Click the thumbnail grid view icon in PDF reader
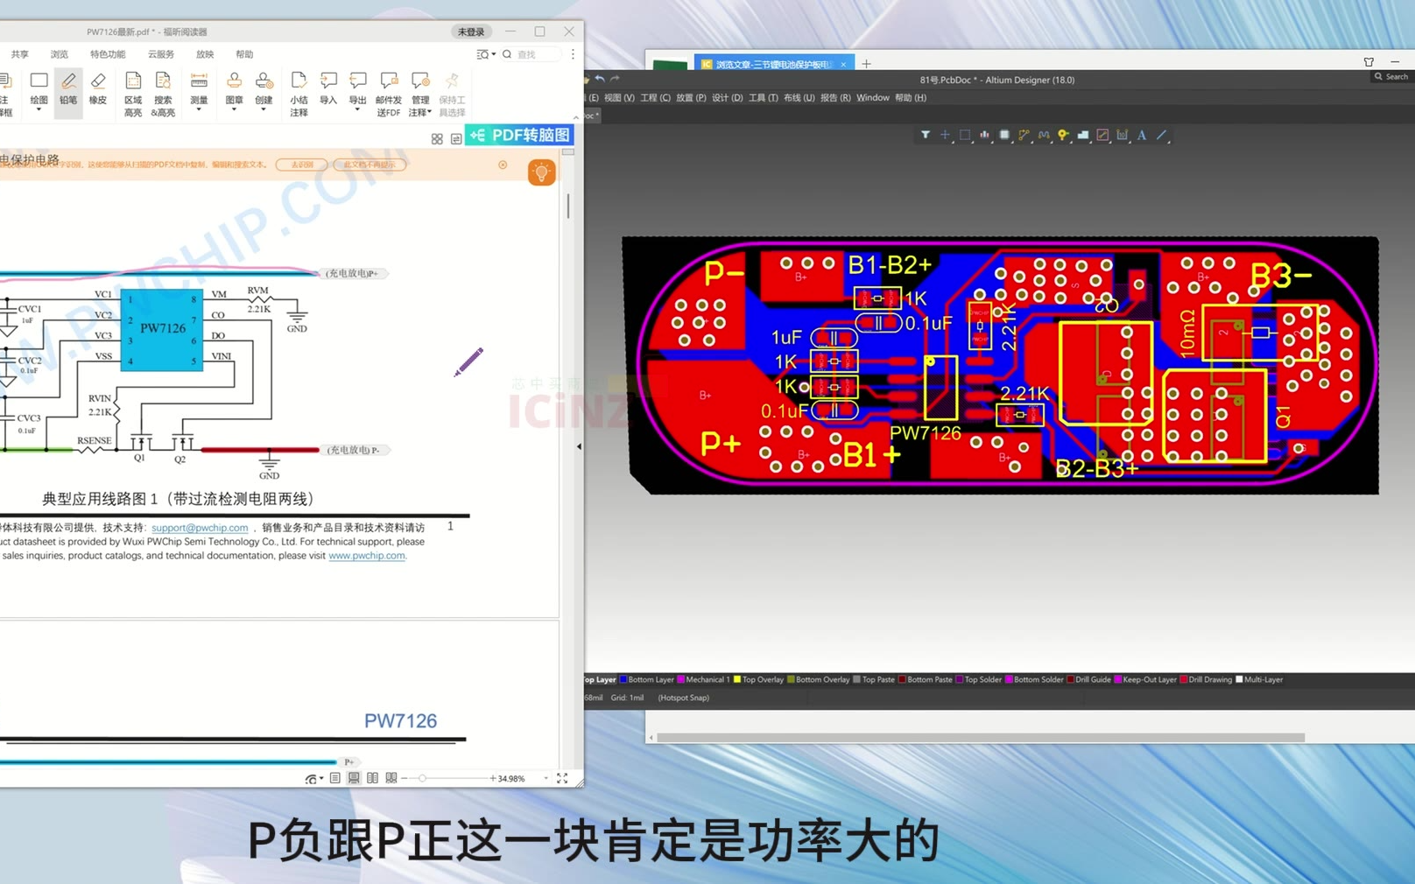 (x=437, y=139)
